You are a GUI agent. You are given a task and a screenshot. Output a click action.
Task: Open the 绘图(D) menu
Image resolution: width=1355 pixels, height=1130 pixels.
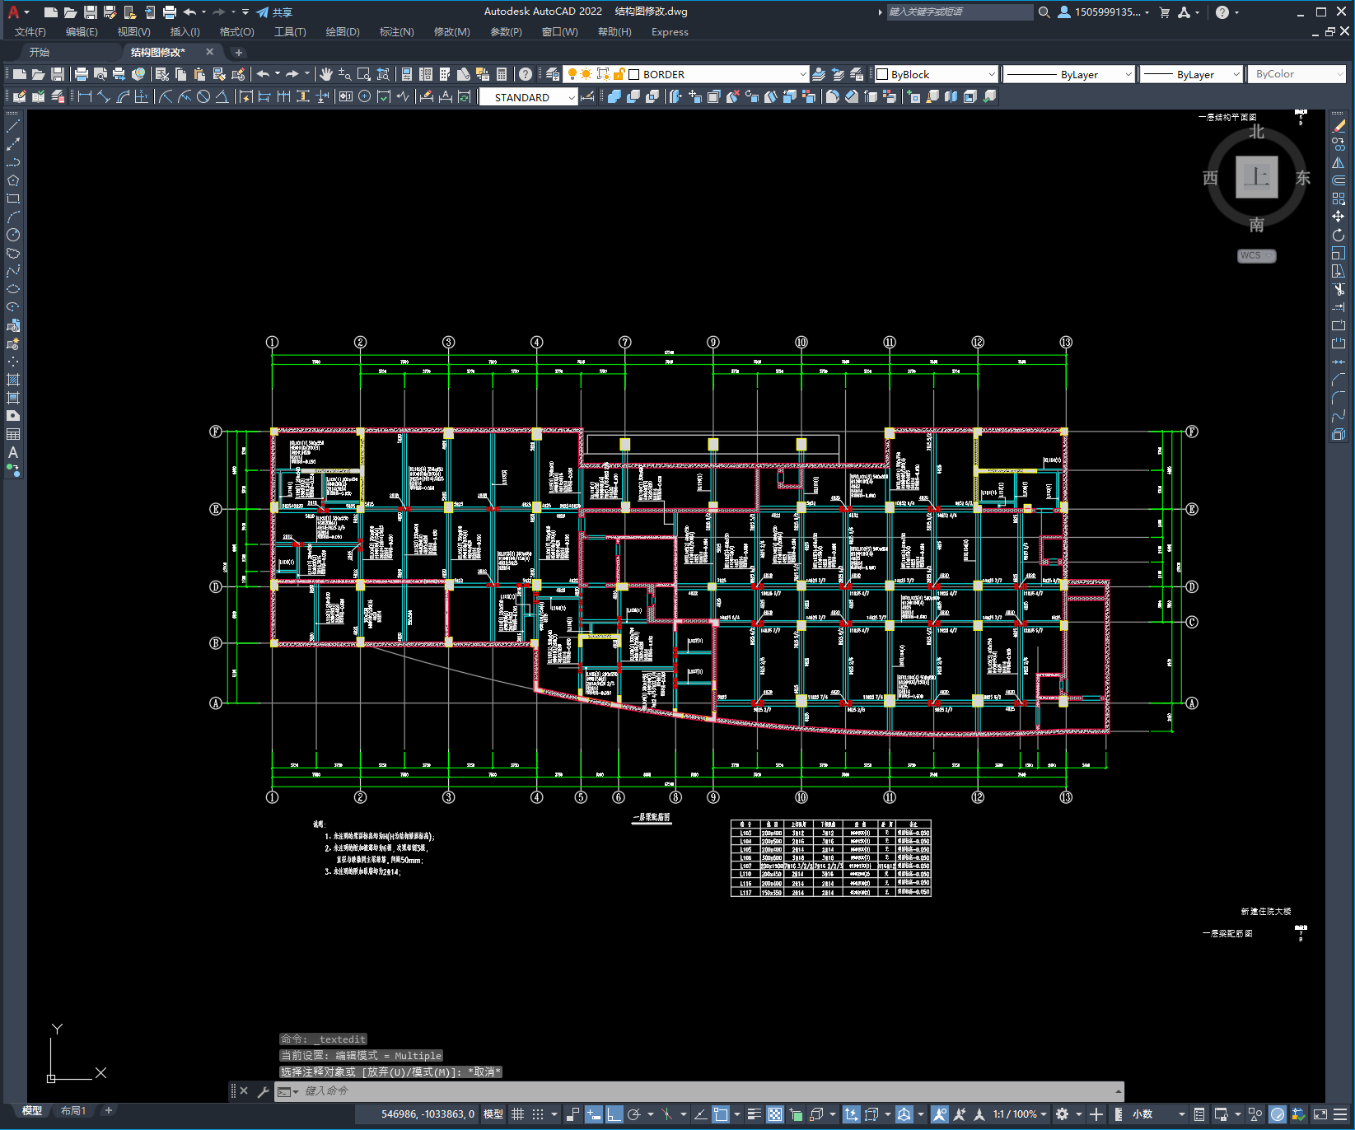click(x=343, y=32)
